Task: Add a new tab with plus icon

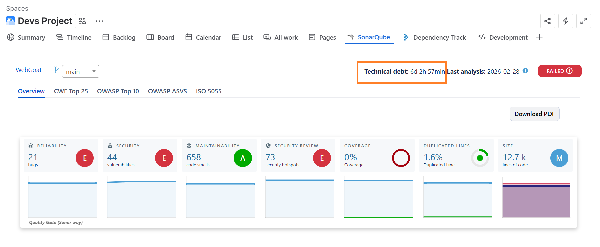Action: pos(539,37)
